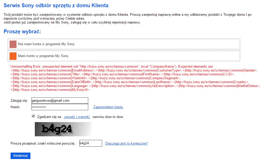Click into the 'Hasło' password field

(x=59, y=107)
